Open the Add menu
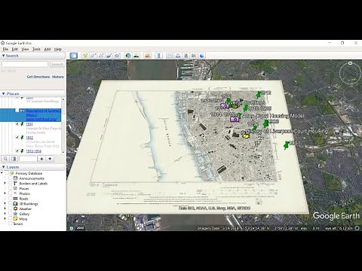Image resolution: width=362 pixels, height=271 pixels. 48,49
